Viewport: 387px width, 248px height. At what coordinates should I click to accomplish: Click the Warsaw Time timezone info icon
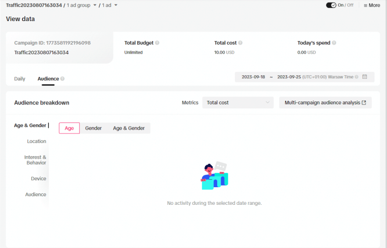point(357,77)
